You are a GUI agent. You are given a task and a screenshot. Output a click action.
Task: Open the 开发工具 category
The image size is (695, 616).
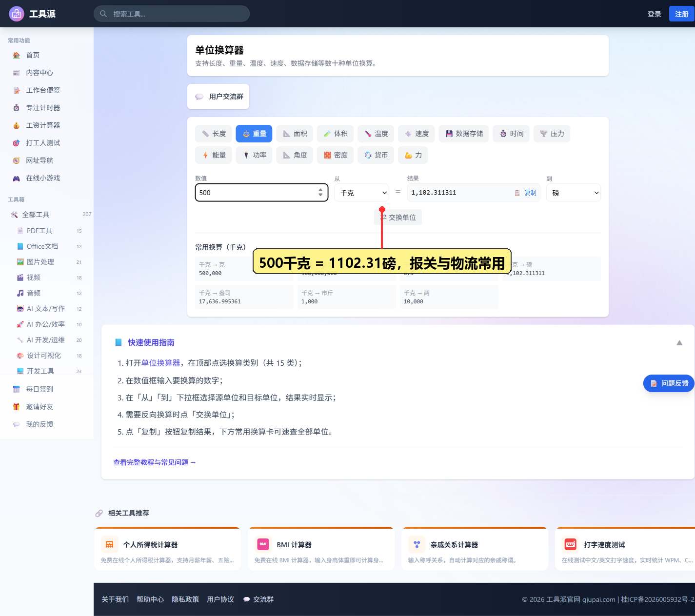(49, 371)
